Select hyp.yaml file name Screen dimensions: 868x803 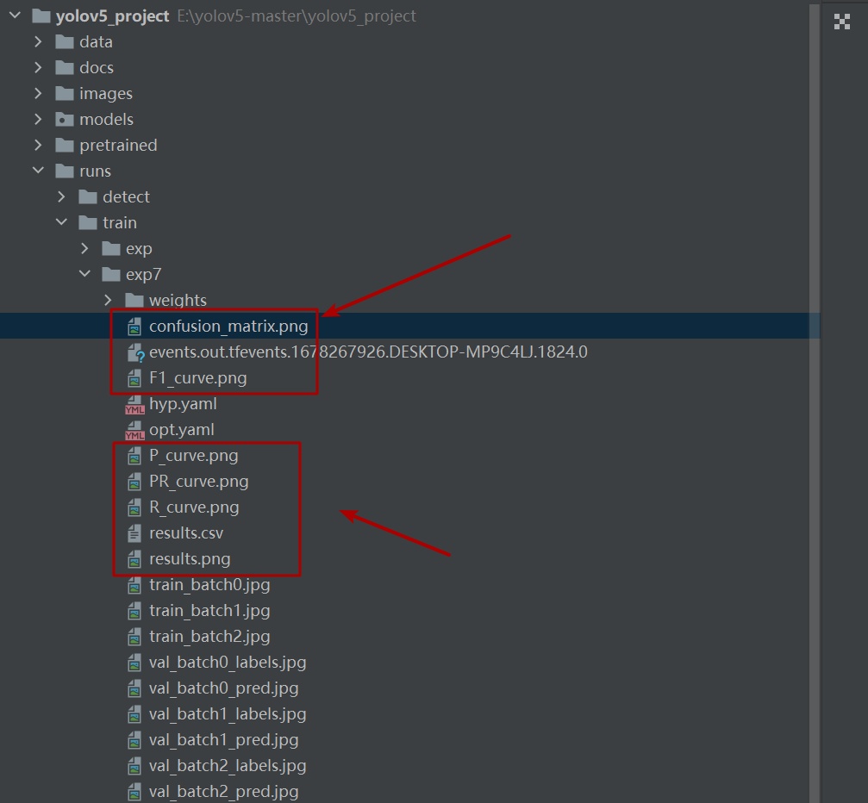[183, 404]
